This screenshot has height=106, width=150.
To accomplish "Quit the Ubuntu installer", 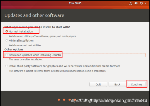I will [98, 84].
